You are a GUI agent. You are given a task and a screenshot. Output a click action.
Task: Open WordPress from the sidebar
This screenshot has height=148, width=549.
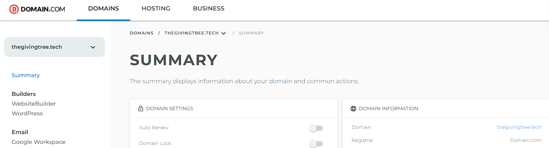[x=27, y=114]
